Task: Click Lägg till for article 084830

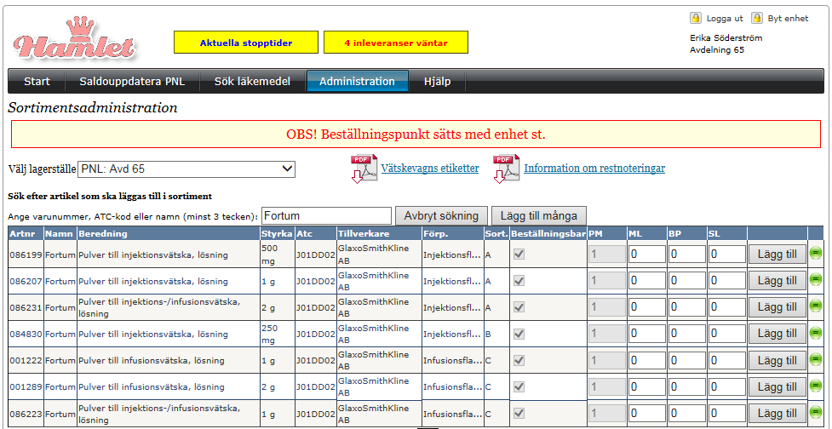Action: click(777, 334)
